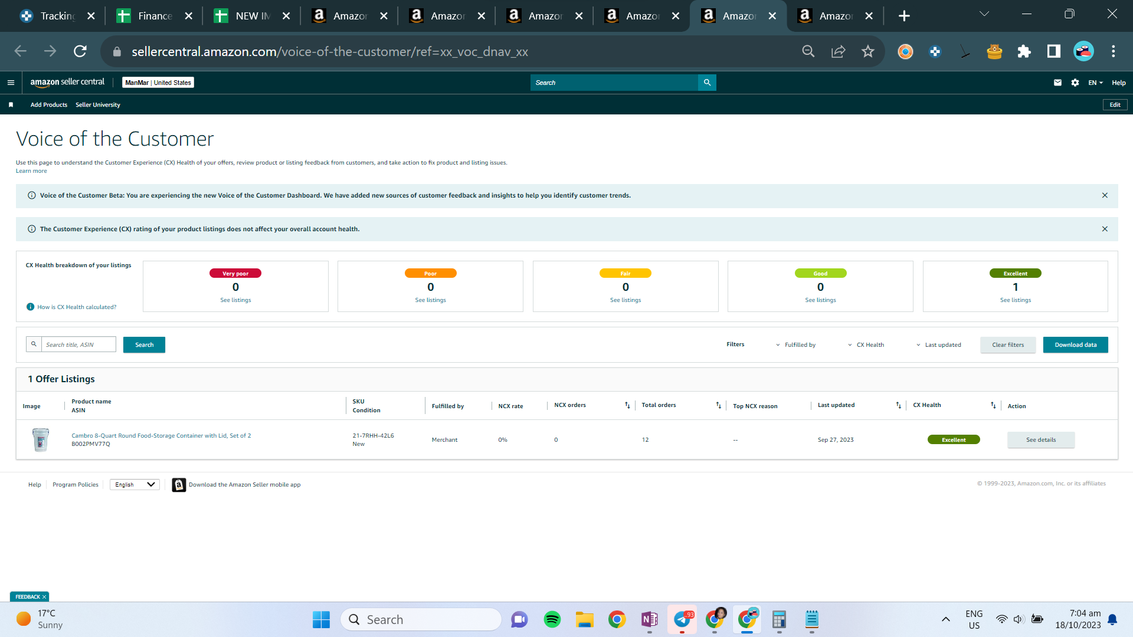The width and height of the screenshot is (1133, 637).
Task: Expand the CX Health filter dropdown
Action: coord(866,345)
